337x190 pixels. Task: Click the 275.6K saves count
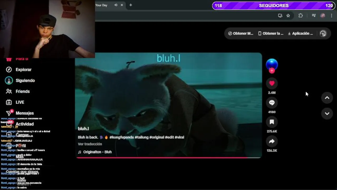tap(272, 131)
